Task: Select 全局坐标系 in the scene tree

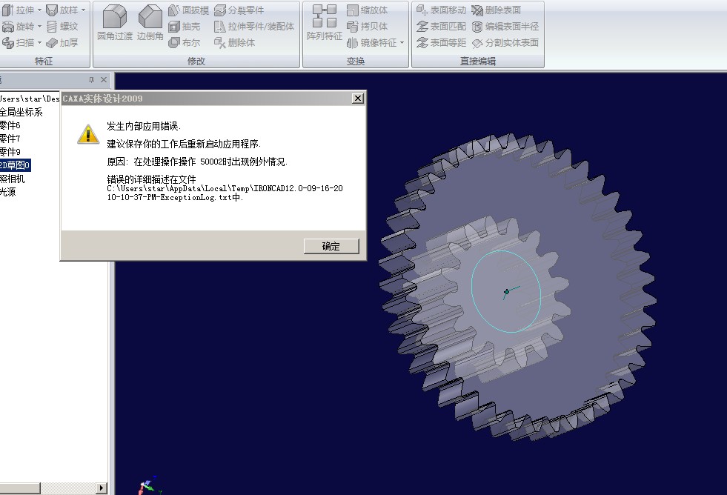Action: click(21, 113)
